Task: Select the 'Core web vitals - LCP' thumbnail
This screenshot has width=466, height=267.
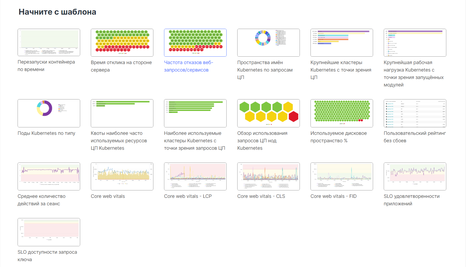Action: (195, 176)
